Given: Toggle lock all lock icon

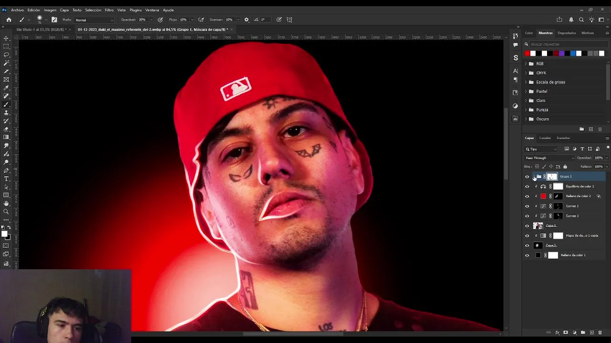Looking at the screenshot, I should tap(565, 167).
